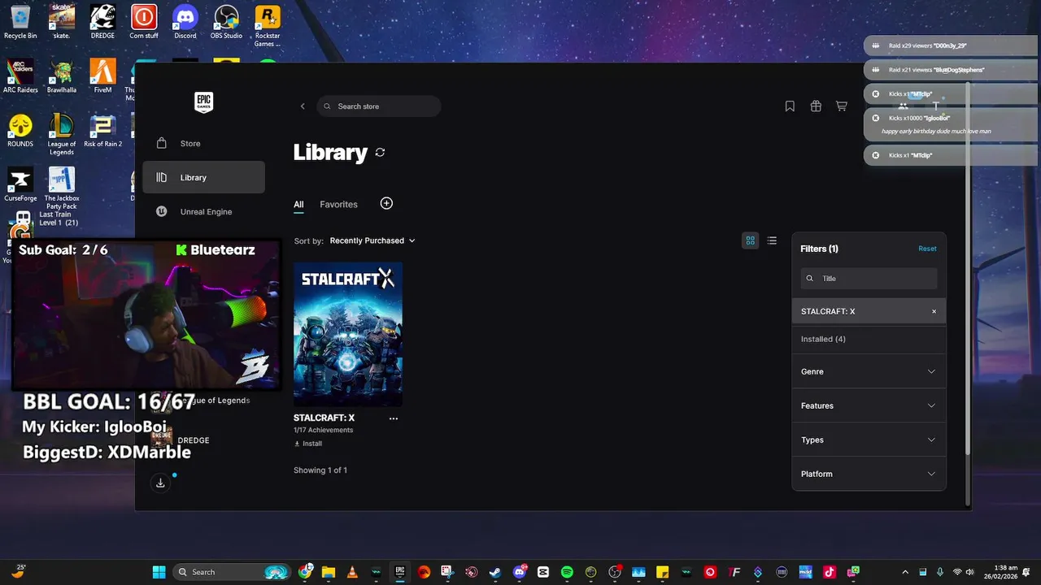Select the ARC Raiders desktop shortcut
This screenshot has width=1041, height=585.
click(x=20, y=76)
